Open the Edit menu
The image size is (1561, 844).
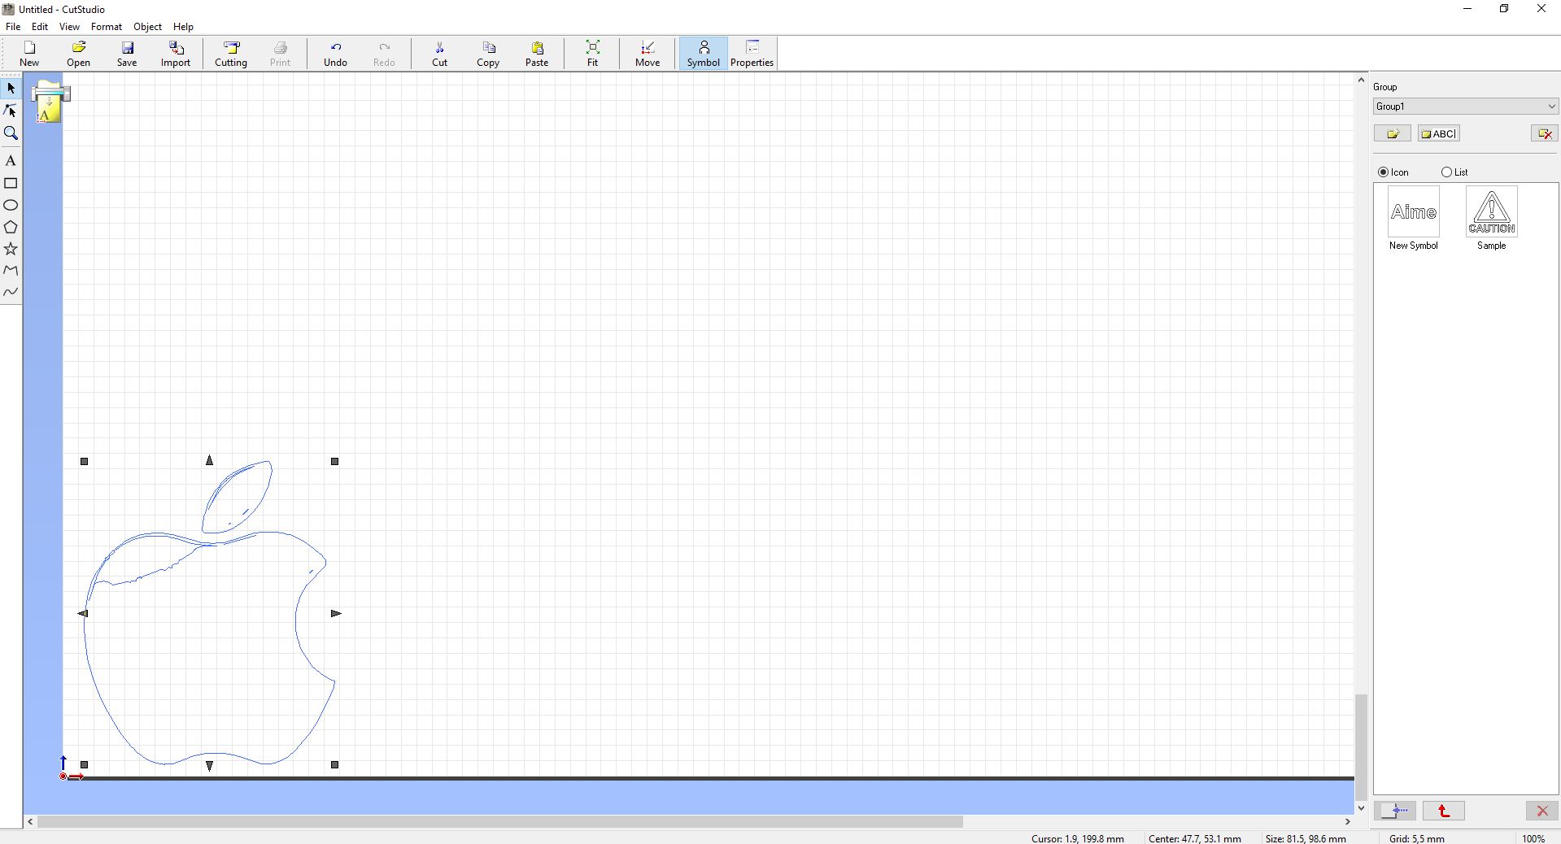40,27
